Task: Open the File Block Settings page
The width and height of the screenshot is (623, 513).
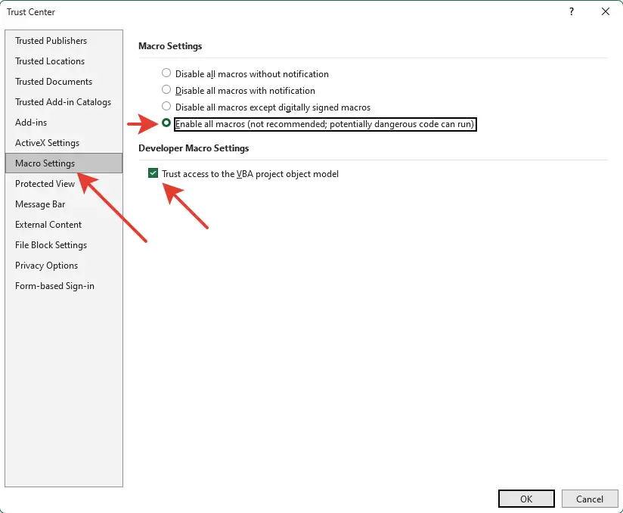Action: tap(50, 244)
